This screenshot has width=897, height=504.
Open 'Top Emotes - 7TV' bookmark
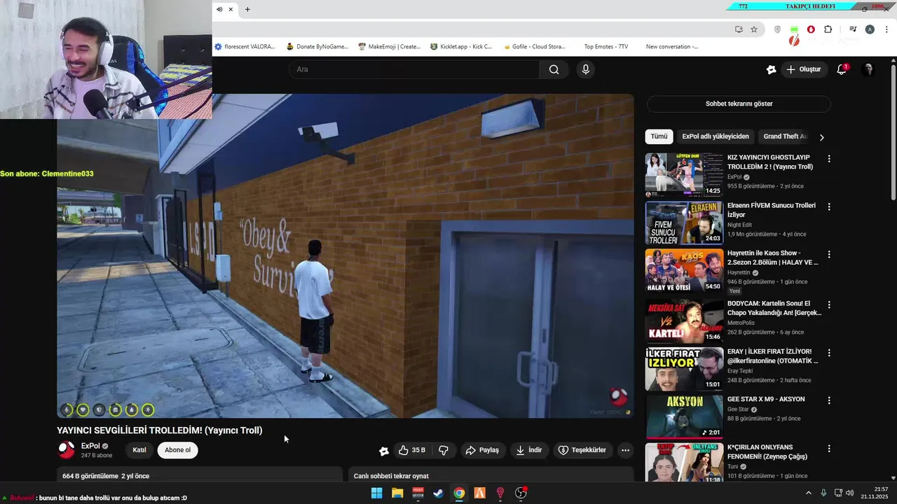point(605,47)
